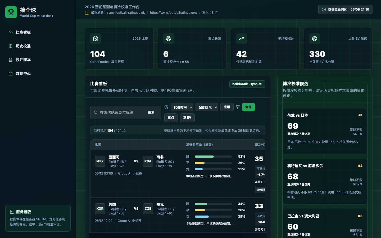The width and height of the screenshot is (381, 238).
Task: Click the 基础胜平负（模型） column header
Action: coord(200,145)
